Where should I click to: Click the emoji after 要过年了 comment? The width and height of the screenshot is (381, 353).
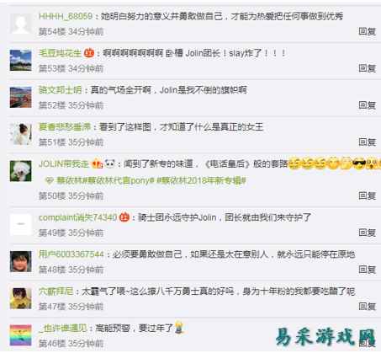tap(179, 327)
